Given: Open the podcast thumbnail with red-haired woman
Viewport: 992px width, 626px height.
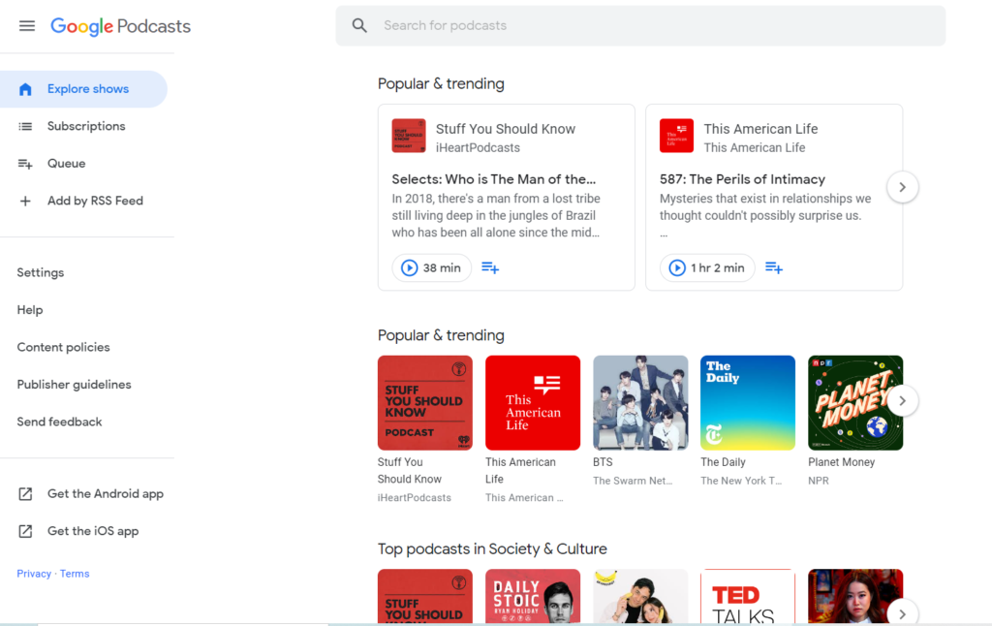Looking at the screenshot, I should pos(855,596).
